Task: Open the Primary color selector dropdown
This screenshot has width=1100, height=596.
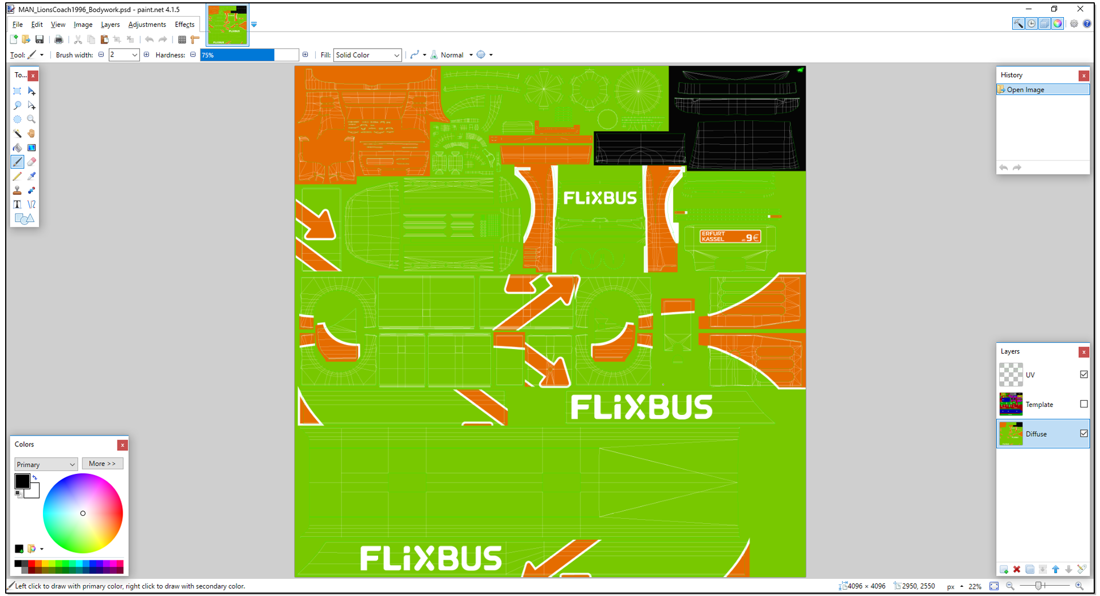Action: [x=46, y=464]
